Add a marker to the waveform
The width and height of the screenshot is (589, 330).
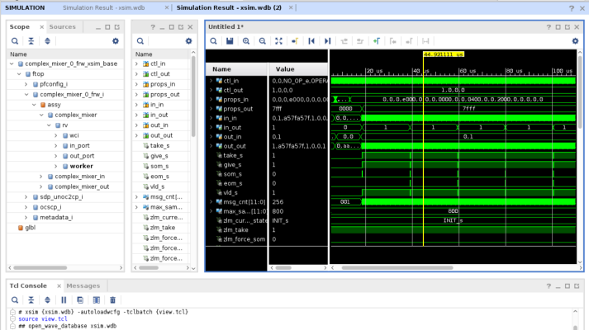coord(377,41)
